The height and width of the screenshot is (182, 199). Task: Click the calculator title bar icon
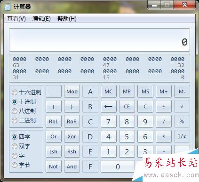tap(8, 7)
